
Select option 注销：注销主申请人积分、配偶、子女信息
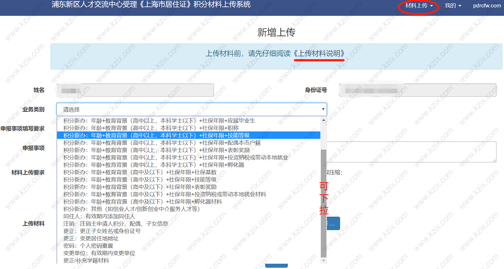coord(188,224)
